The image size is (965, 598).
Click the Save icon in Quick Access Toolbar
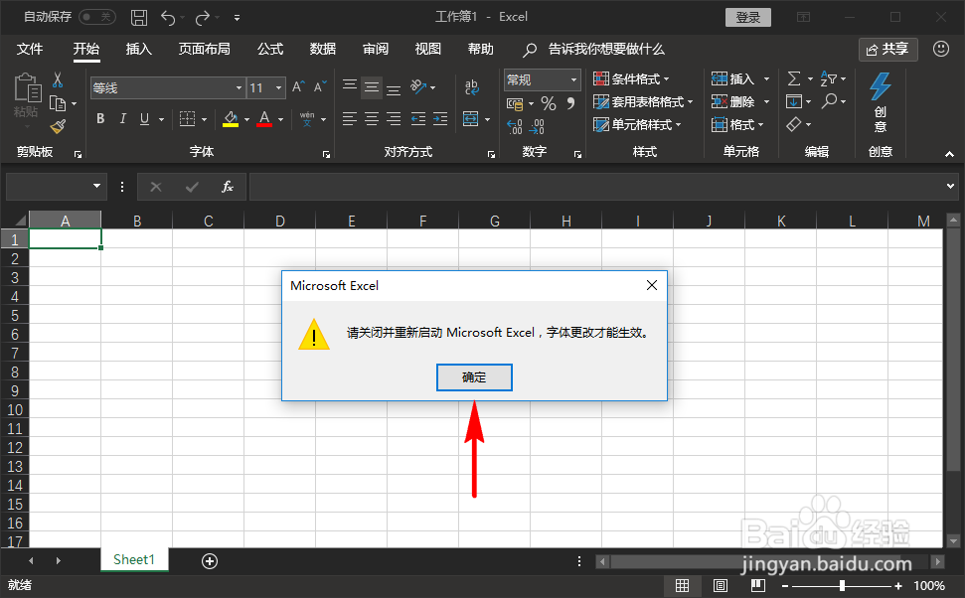click(138, 17)
